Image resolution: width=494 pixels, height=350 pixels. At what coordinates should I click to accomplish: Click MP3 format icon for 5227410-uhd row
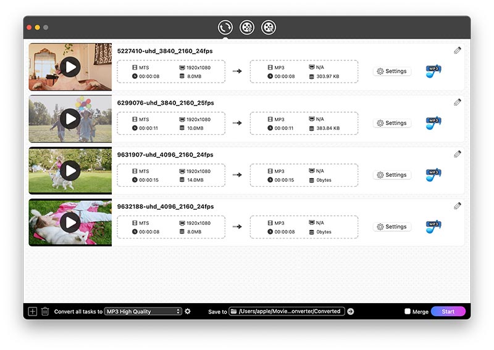click(x=433, y=71)
